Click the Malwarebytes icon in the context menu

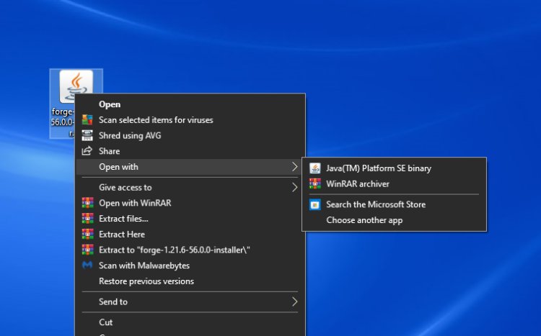pos(87,265)
